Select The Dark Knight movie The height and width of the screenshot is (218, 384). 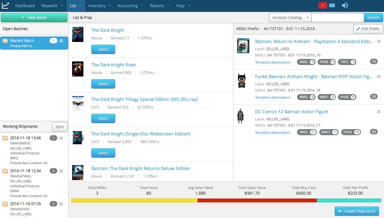coord(103,49)
